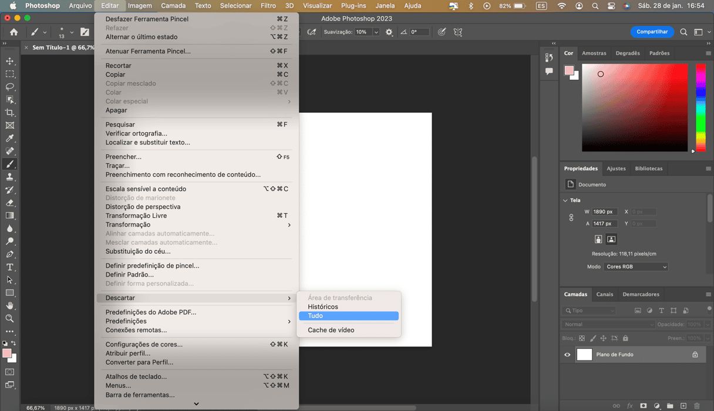Select the Path Selection tool

(10, 280)
